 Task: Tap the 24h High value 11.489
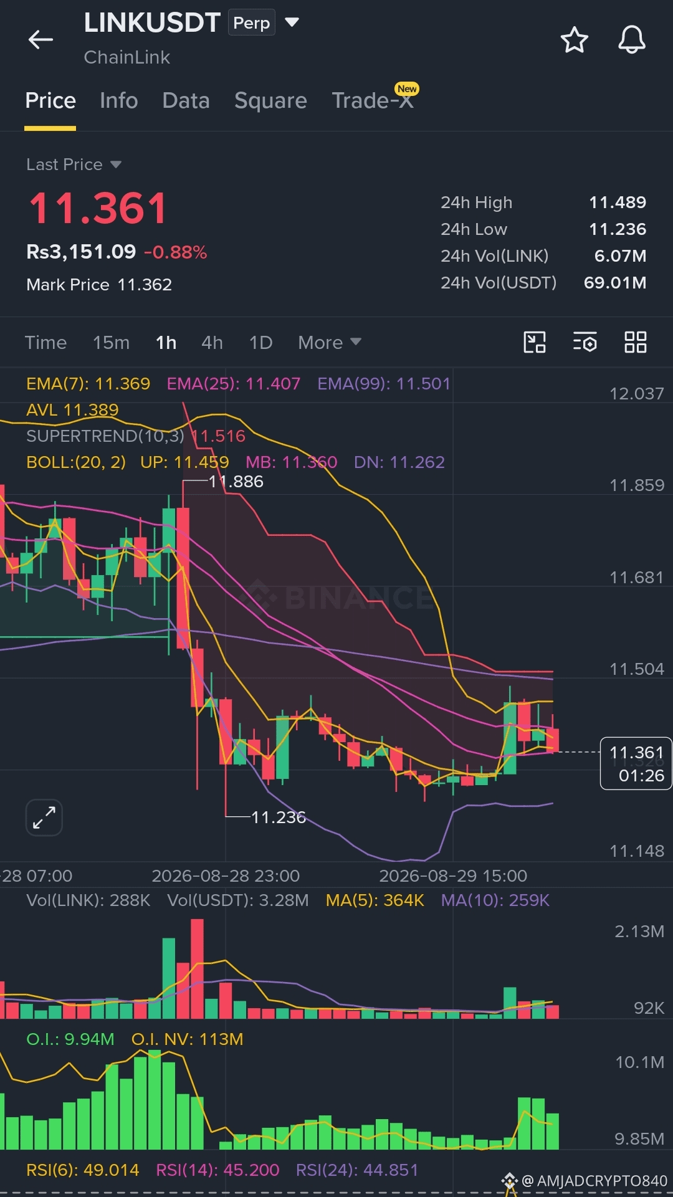(618, 202)
